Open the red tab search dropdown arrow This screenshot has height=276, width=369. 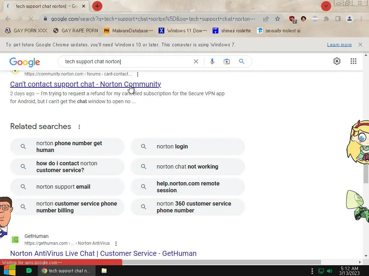tap(326, 6)
